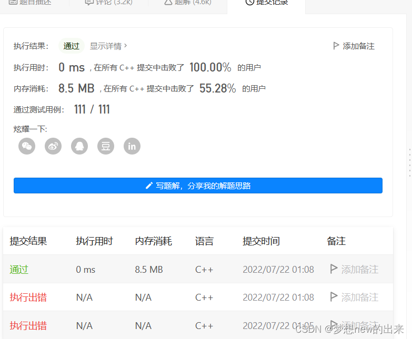The height and width of the screenshot is (339, 412).
Task: Open the 评论 (3.2k) tab
Action: tap(109, 3)
